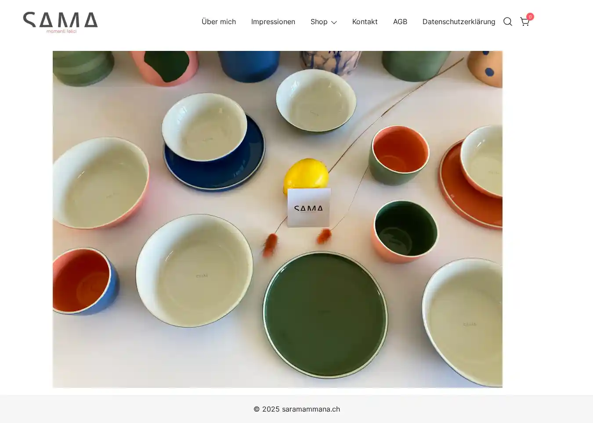Expand the Shop menu chevron
The image size is (593, 423).
(334, 22)
